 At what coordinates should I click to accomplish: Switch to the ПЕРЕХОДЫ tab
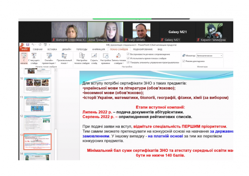(82, 49)
